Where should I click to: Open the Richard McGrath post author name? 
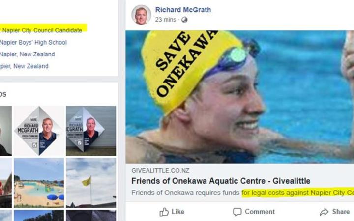(183, 10)
